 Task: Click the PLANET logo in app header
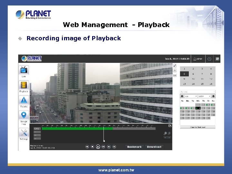pyautogui.click(x=32, y=59)
